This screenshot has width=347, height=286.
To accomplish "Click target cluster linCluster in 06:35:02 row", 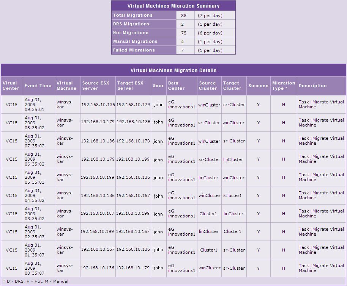I will tap(233, 159).
